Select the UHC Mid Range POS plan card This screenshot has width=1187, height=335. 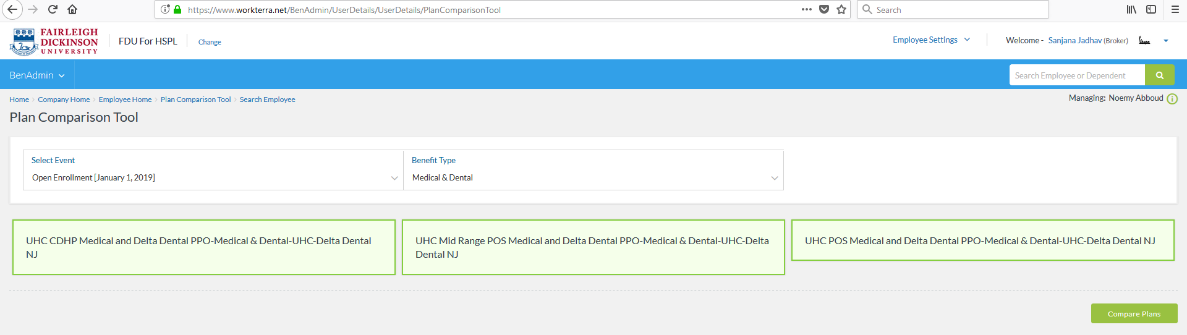[x=593, y=247]
